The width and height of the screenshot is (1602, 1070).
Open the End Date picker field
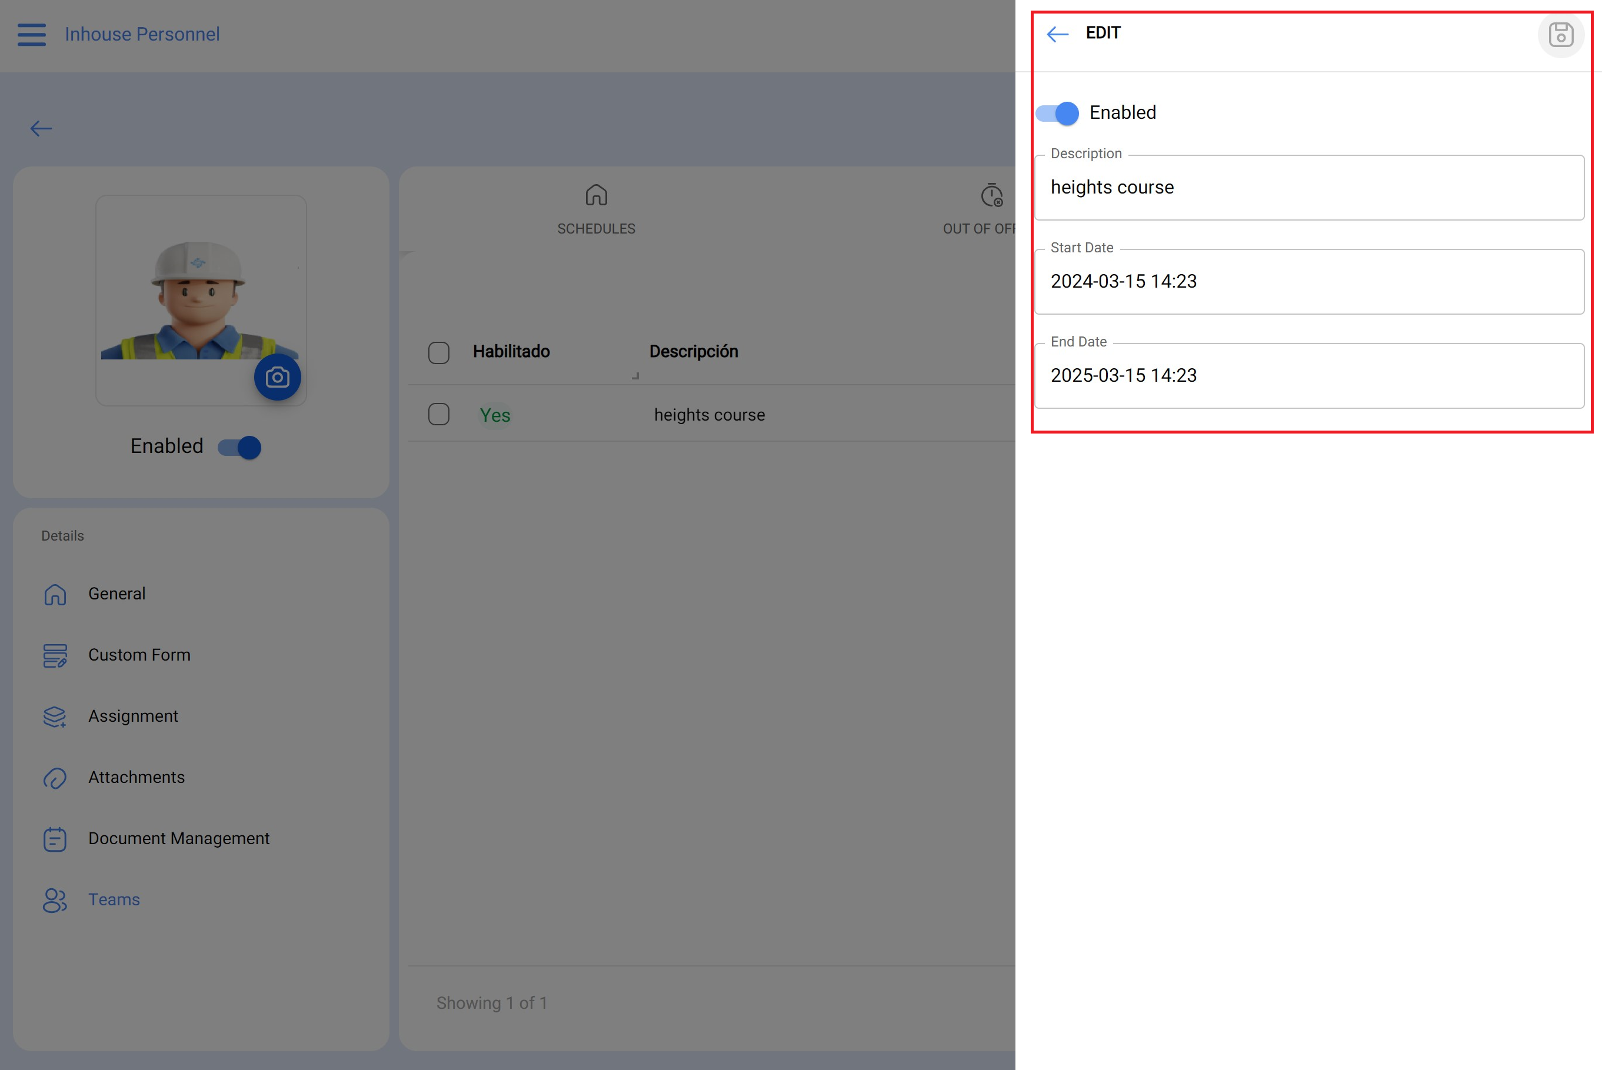(x=1308, y=375)
